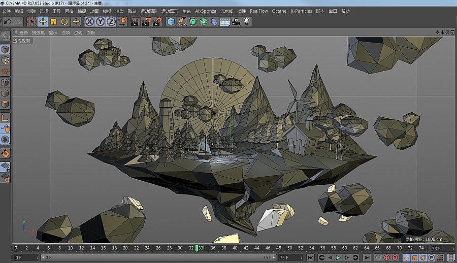The image size is (457, 263).
Task: Open Render Settings gear clapperboard icon
Action: pos(157,22)
